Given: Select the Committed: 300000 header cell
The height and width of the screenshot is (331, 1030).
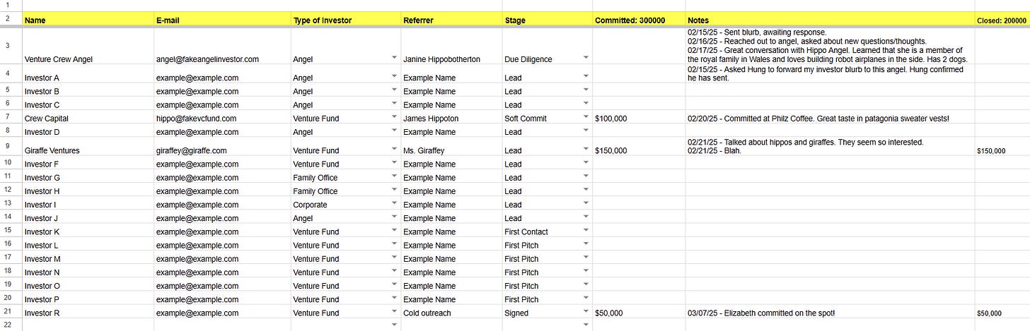Looking at the screenshot, I should (x=639, y=20).
